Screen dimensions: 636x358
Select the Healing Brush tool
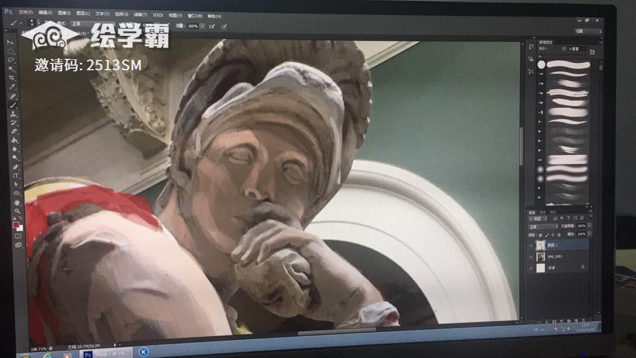[x=13, y=96]
